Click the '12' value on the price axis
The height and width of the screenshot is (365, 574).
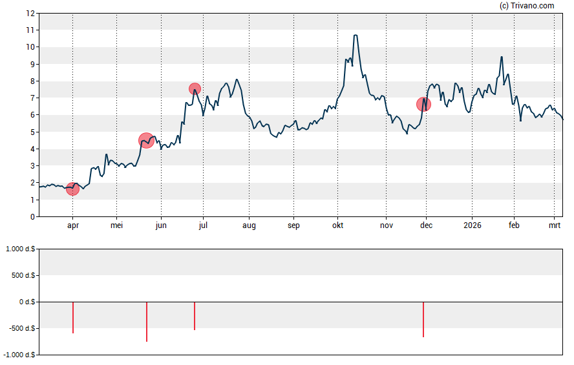pos(29,13)
